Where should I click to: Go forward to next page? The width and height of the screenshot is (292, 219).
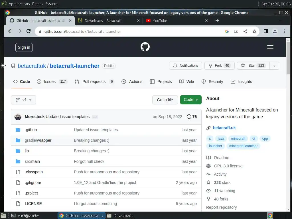(x=19, y=31)
